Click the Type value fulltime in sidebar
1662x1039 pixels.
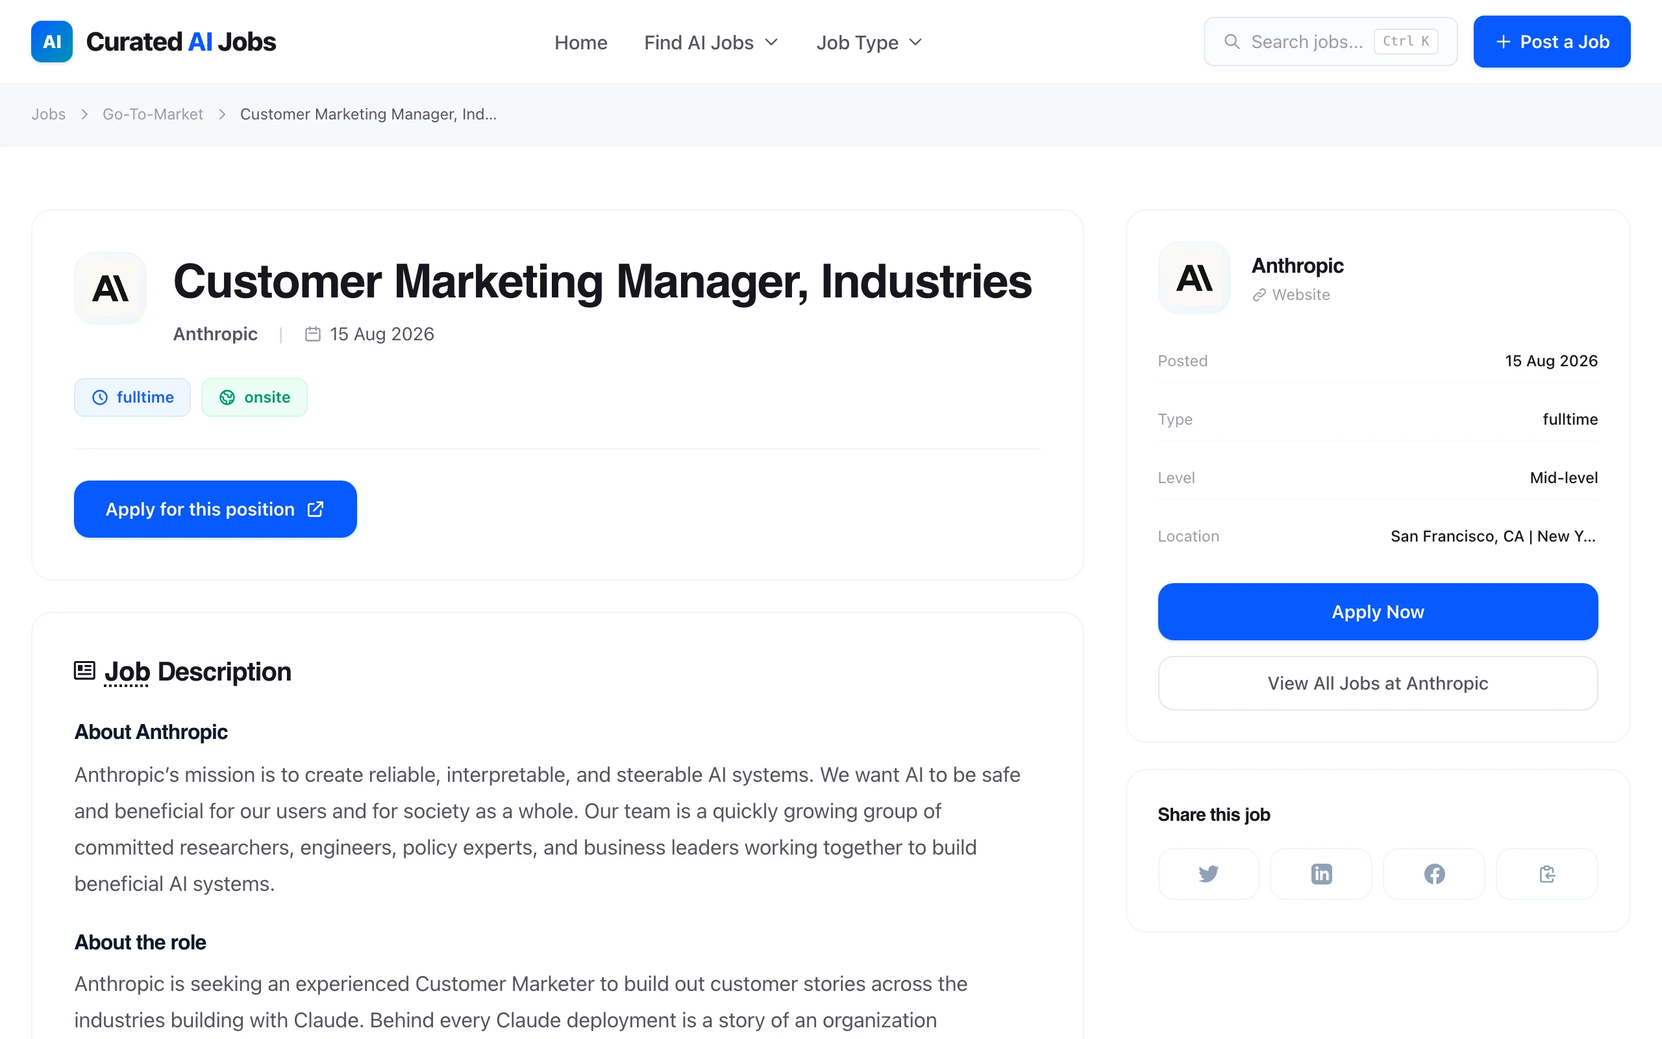1570,419
